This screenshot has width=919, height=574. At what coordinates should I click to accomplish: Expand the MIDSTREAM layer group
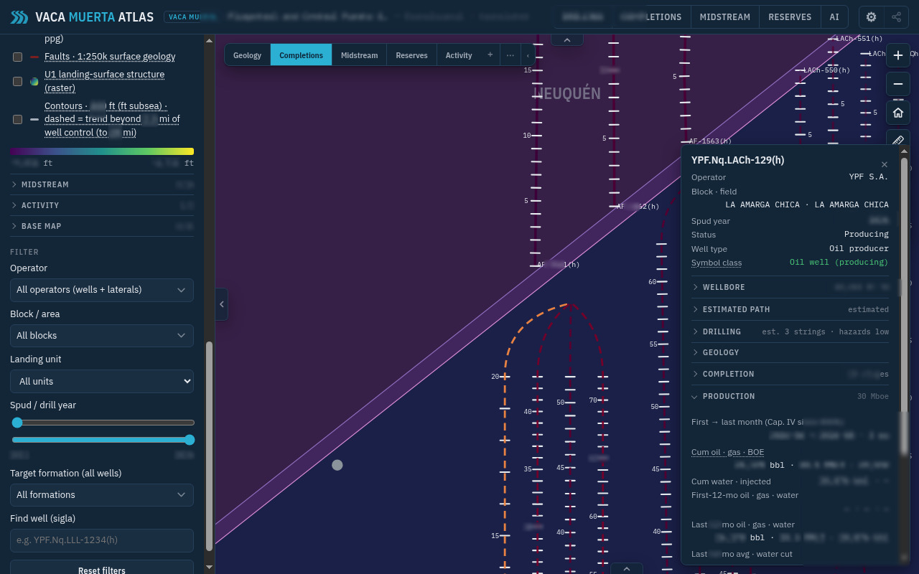coord(102,184)
